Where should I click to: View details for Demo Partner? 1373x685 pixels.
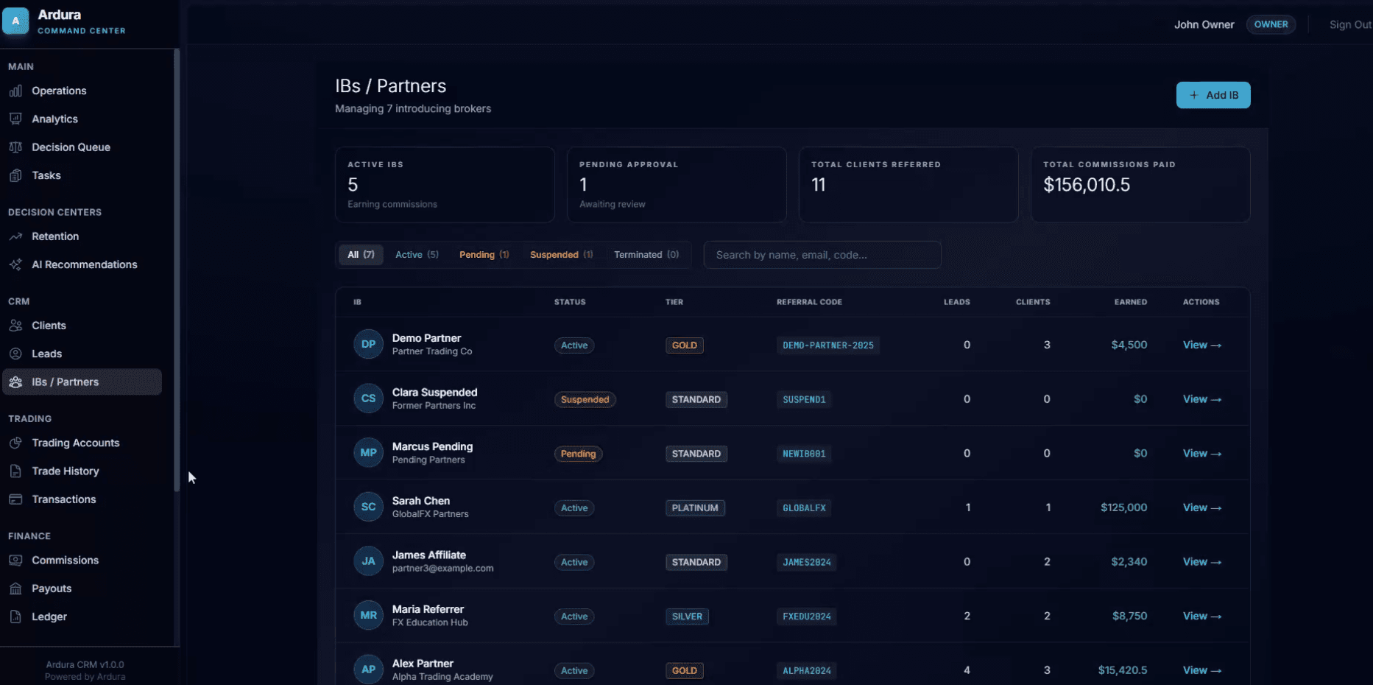coord(1201,345)
